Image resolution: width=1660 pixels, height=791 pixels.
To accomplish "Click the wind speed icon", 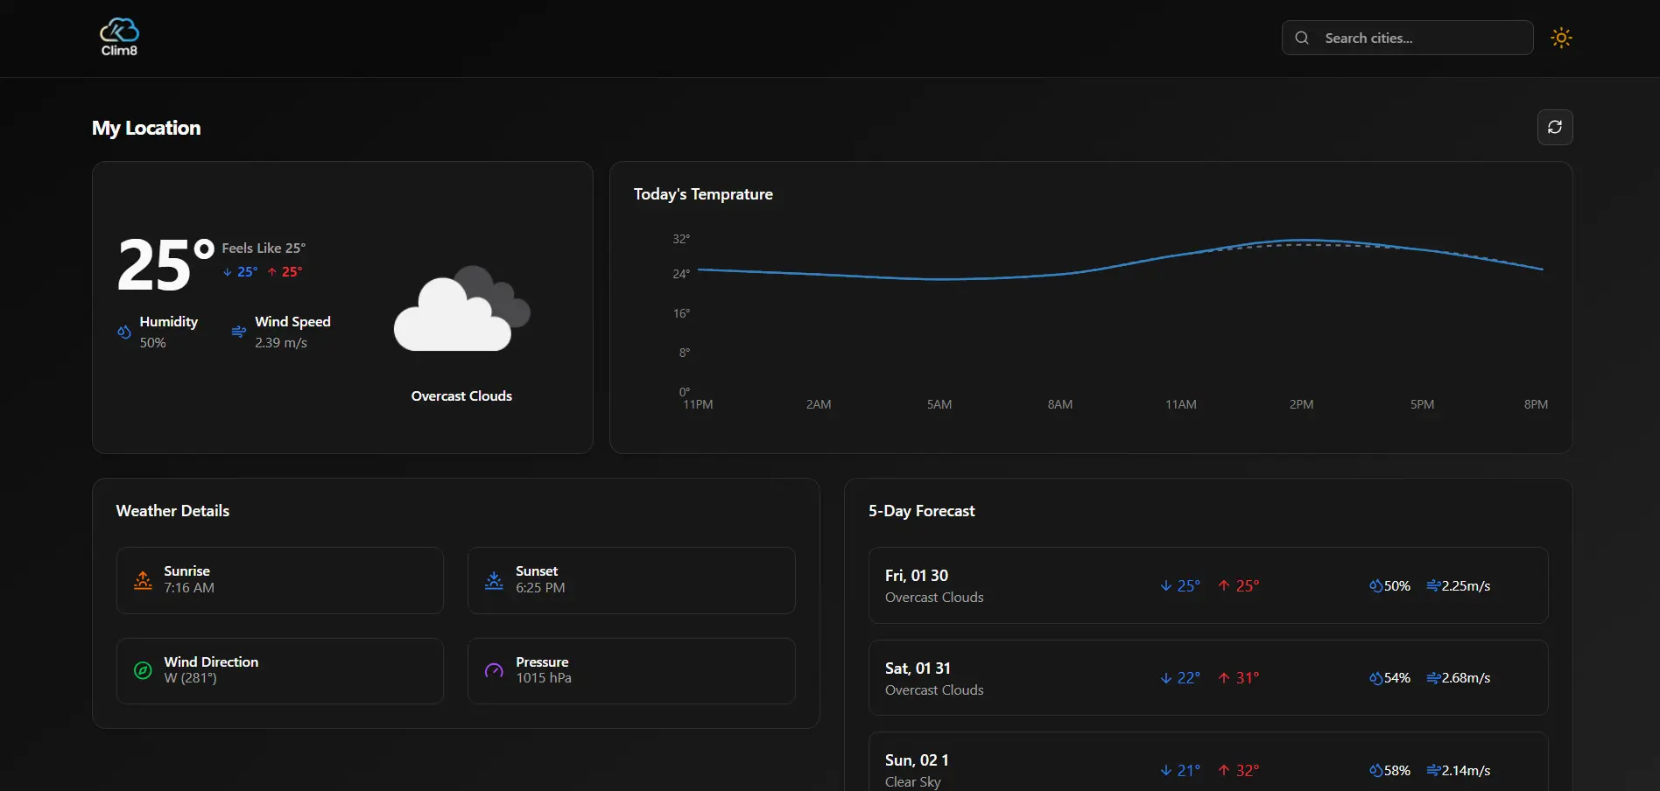I will tap(238, 332).
